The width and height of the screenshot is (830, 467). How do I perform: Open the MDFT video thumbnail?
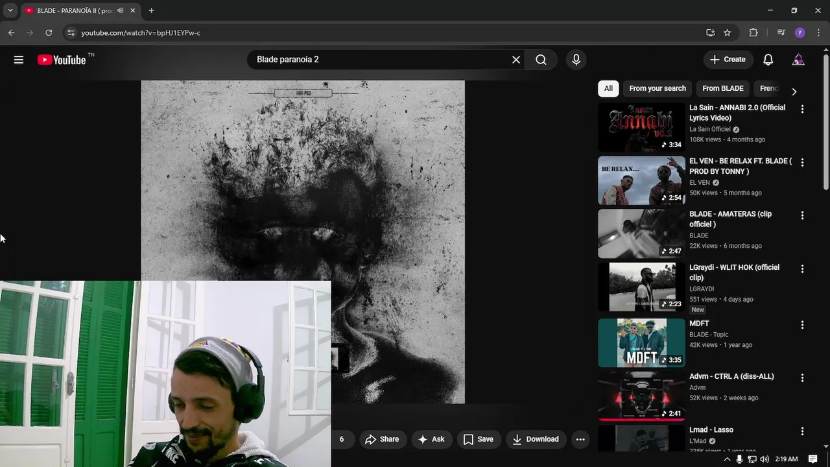click(641, 342)
